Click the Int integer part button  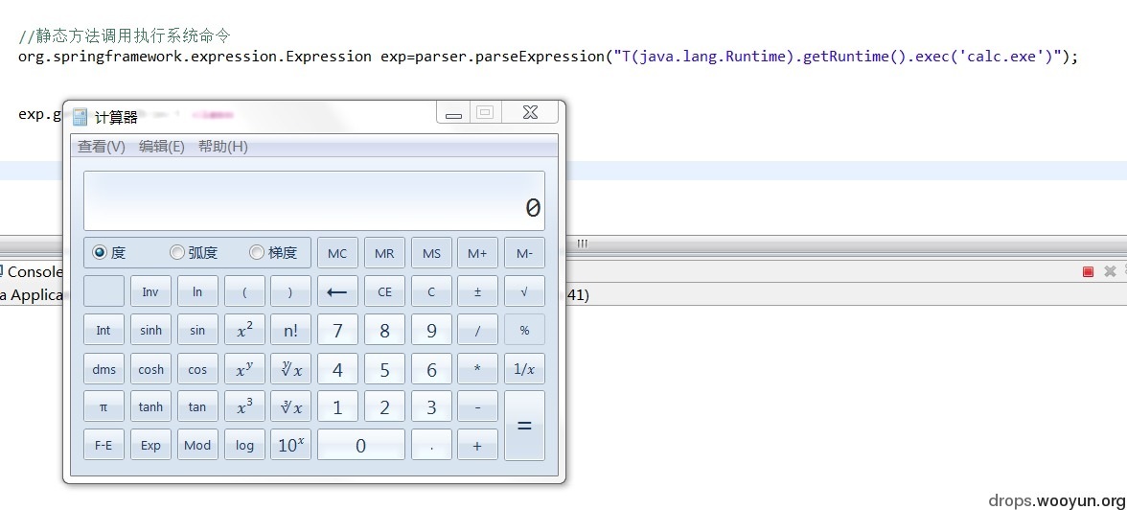pyautogui.click(x=103, y=330)
